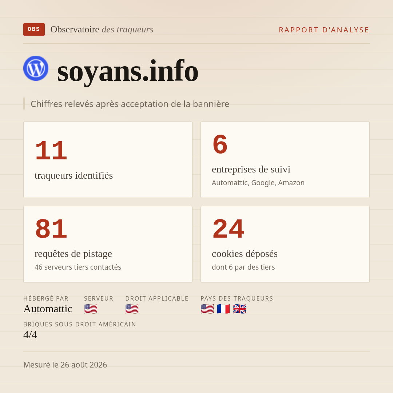The image size is (393, 393).
Task: Click the traqueurs identifiés label
Action: [x=74, y=175]
